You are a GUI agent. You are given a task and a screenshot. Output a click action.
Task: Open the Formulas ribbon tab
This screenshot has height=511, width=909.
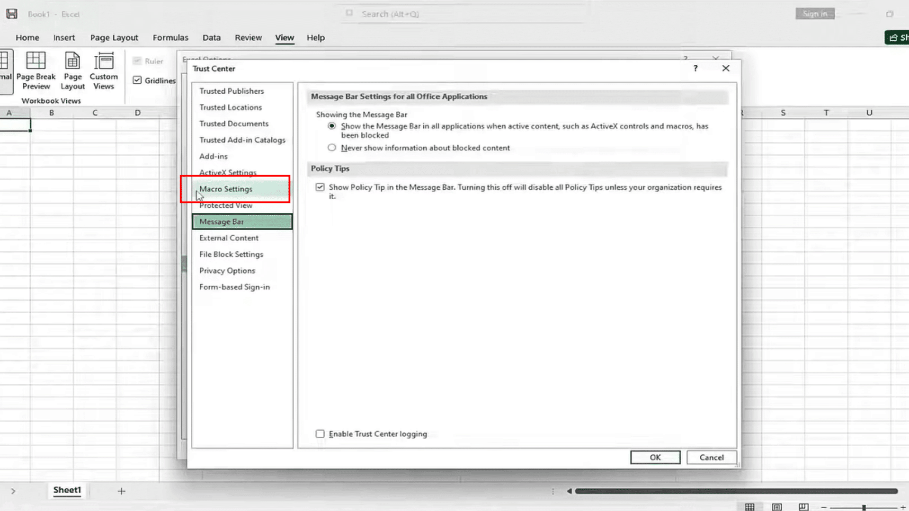(x=170, y=37)
